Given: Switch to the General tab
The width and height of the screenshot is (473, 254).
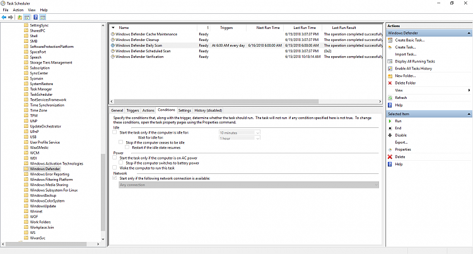Looking at the screenshot, I should [x=117, y=110].
